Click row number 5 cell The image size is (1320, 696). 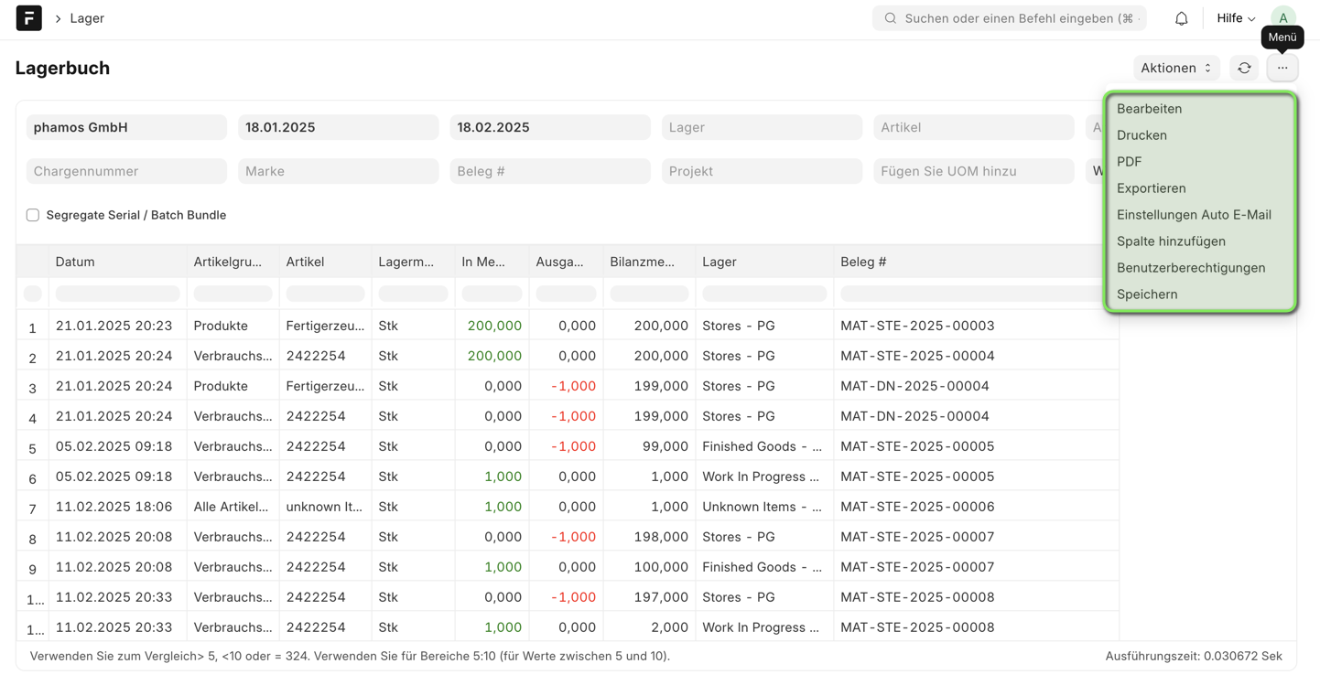[x=32, y=448]
